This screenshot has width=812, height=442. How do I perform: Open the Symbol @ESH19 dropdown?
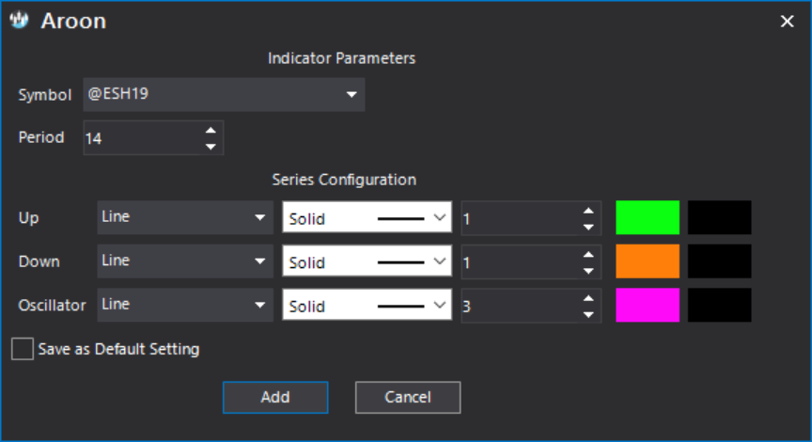coord(224,94)
